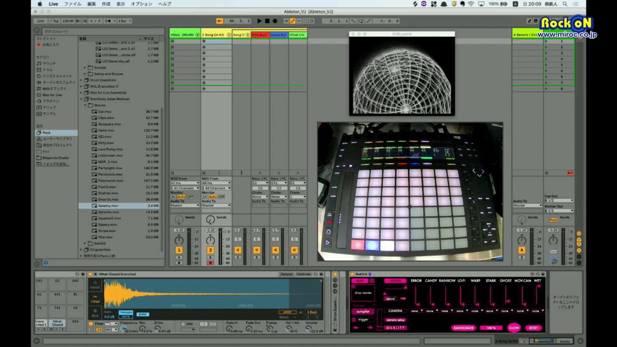Image resolution: width=617 pixels, height=347 pixels.
Task: Expand the M4L Granulator II pack
Action: 81,86
